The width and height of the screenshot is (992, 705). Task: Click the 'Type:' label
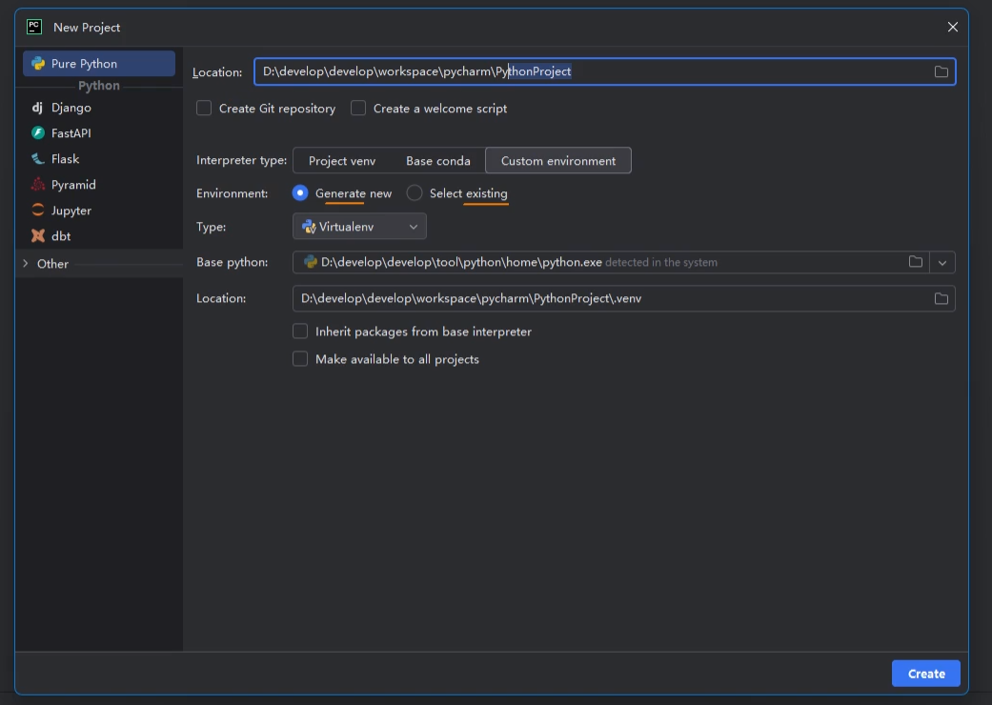coord(211,227)
